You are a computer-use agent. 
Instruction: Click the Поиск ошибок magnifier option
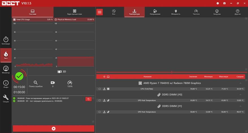(x=36, y=84)
